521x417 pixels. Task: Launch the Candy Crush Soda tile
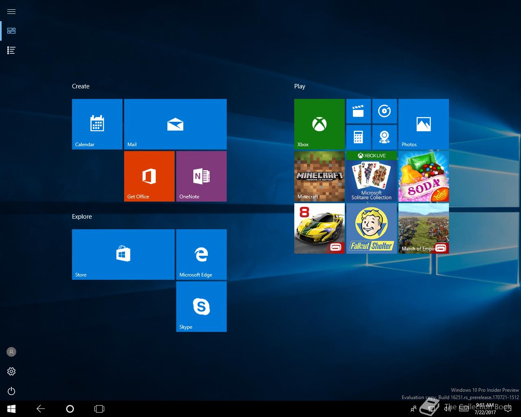(x=424, y=176)
